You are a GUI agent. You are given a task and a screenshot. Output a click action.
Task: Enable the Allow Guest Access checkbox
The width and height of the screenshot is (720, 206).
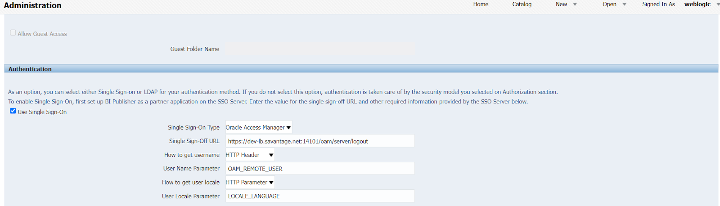point(13,33)
